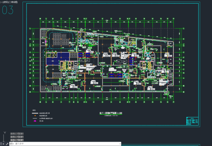Click the topmost command history line
Screen dimensions: 212x146
(17, 134)
